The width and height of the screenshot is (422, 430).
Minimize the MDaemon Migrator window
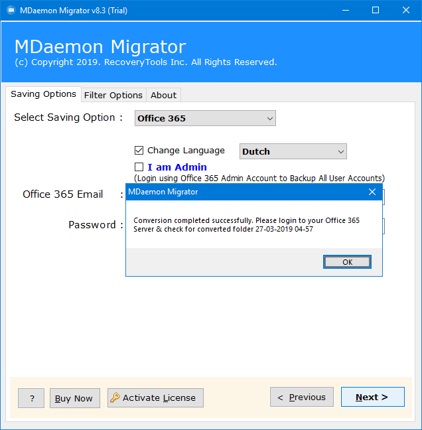[346, 11]
